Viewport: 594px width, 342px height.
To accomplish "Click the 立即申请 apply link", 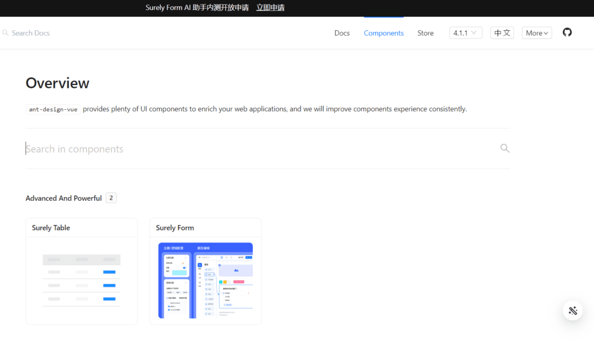I will pos(270,8).
